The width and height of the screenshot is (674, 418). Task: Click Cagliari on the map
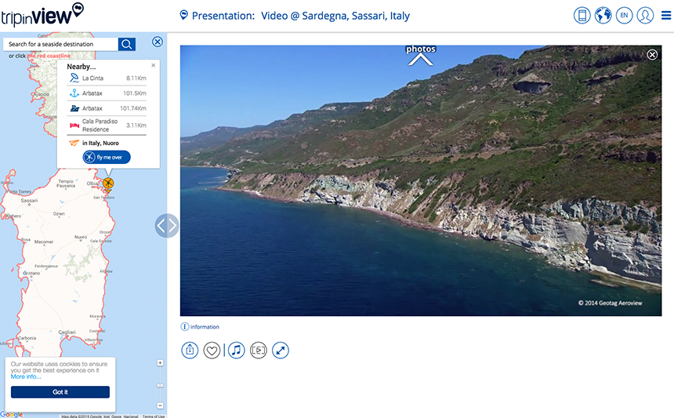pos(67,333)
